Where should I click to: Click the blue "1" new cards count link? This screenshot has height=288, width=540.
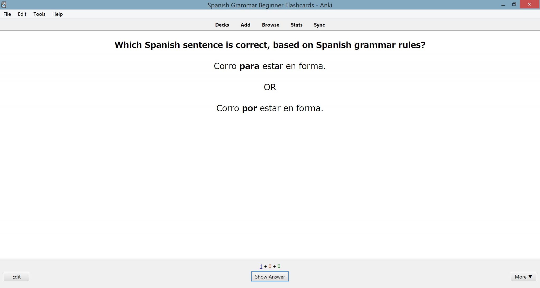click(x=261, y=266)
